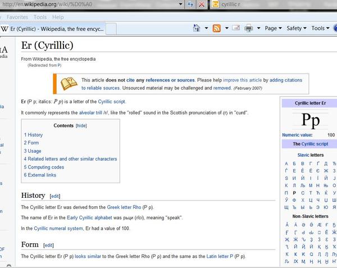Click the Wikipedia W favicon on the tab
The image size is (337, 268).
point(4,29)
